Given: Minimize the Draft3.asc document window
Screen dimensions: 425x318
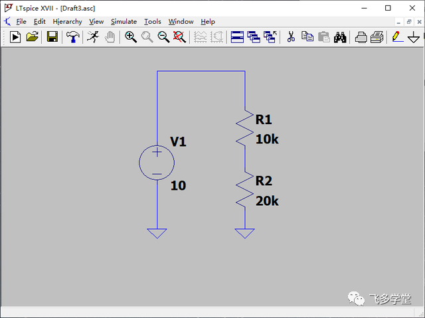Looking at the screenshot, I should pos(398,22).
